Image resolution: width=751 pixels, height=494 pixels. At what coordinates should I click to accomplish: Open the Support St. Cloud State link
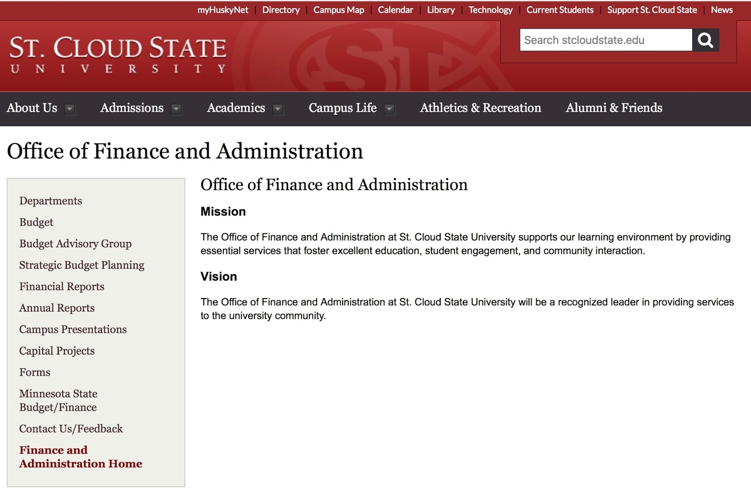(652, 10)
